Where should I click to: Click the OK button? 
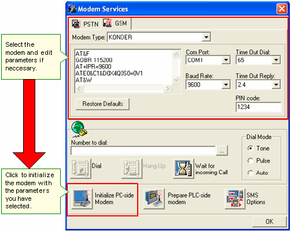(x=270, y=222)
